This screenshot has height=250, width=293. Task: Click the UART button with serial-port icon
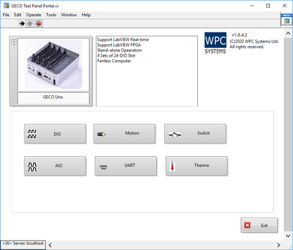pyautogui.click(x=126, y=166)
